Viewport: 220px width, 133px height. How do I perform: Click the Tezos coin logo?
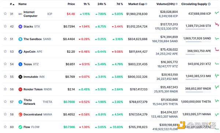pyautogui.click(x=20, y=64)
